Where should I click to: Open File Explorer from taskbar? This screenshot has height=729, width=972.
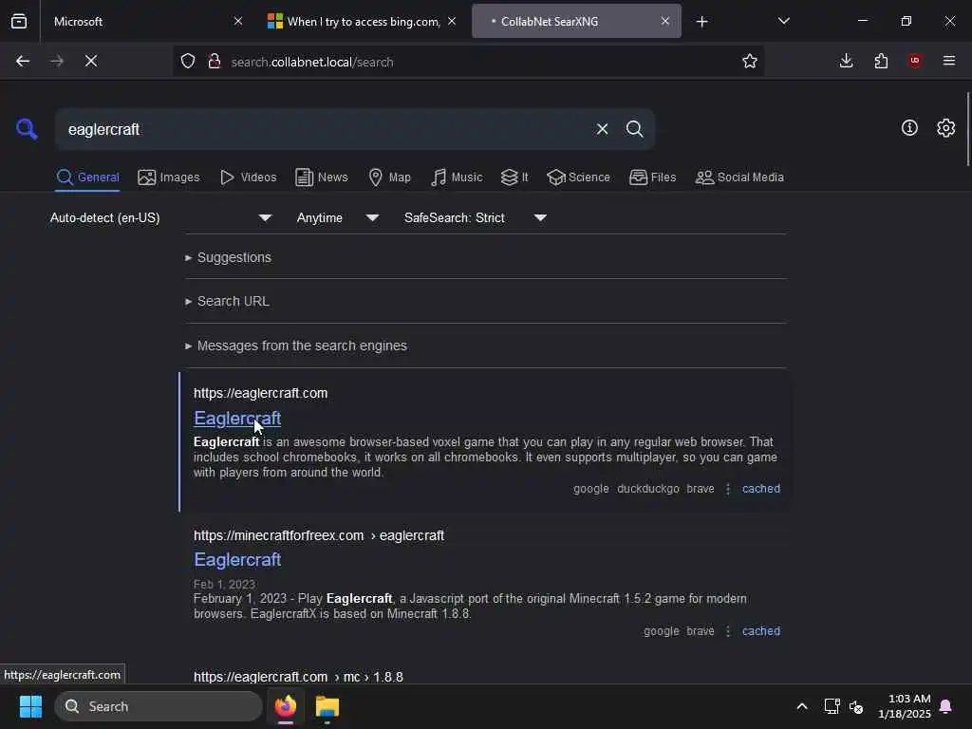(327, 706)
